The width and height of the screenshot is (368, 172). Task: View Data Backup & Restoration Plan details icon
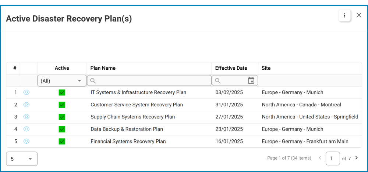pos(26,129)
